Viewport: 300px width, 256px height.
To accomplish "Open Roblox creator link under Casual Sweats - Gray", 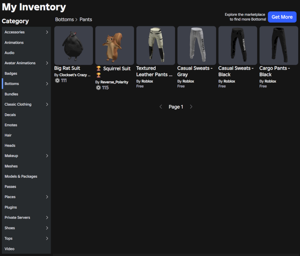I will [188, 81].
